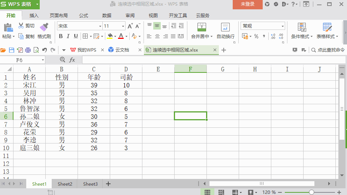Switch to Sheet2
Screen dimensions: 347x195
coord(65,184)
